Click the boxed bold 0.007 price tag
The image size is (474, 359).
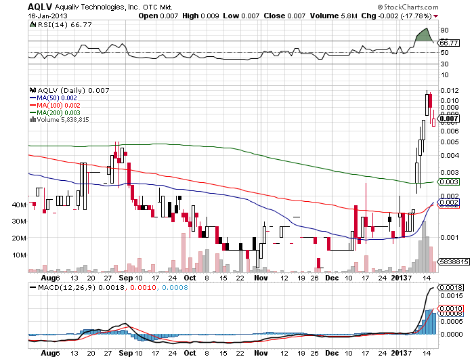pyautogui.click(x=448, y=119)
